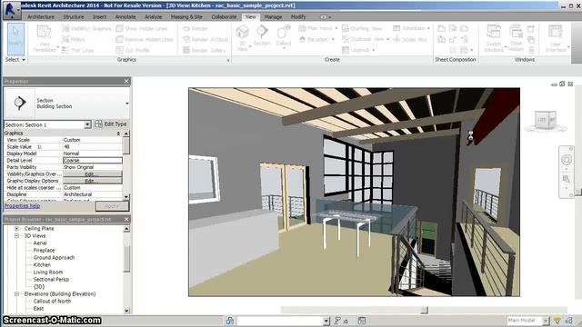Select the Cut Profile tool
Screen dimensions: 582x327
133,50
